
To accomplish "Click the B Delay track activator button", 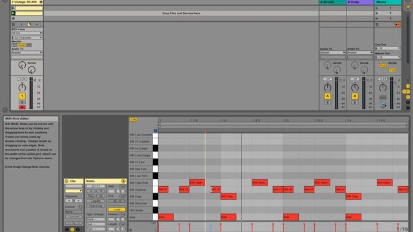I will pyautogui.click(x=355, y=96).
